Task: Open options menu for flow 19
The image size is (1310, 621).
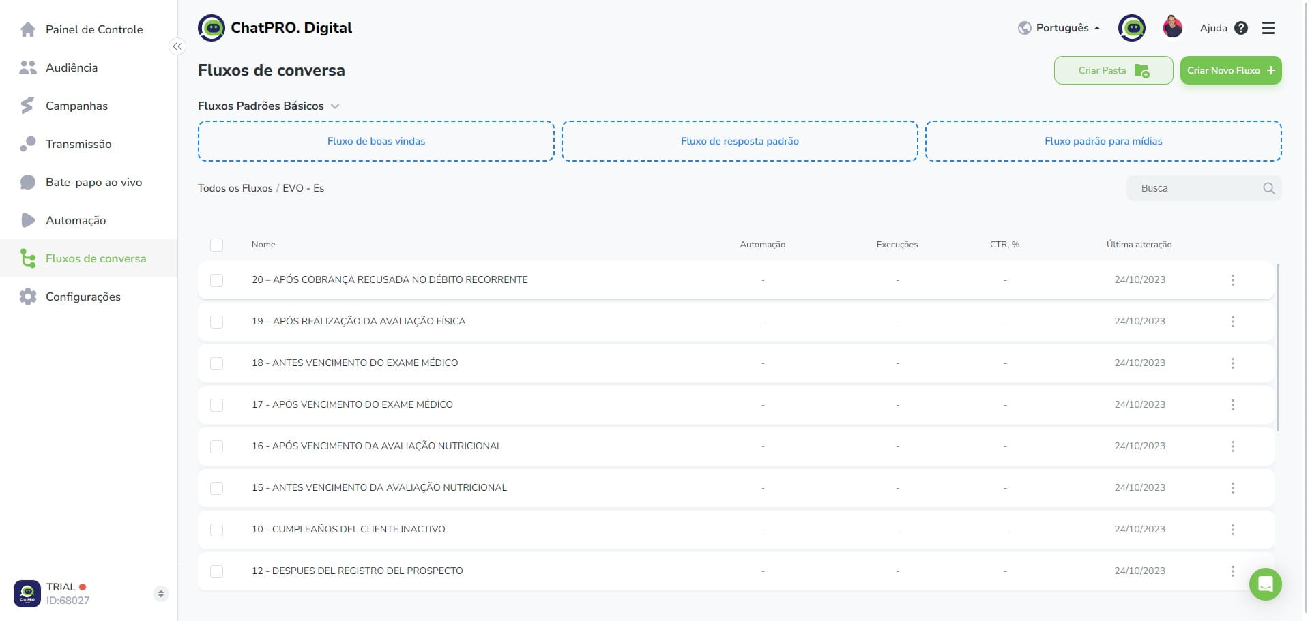Action: pos(1233,322)
